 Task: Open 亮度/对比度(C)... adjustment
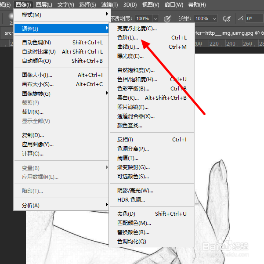[152, 29]
